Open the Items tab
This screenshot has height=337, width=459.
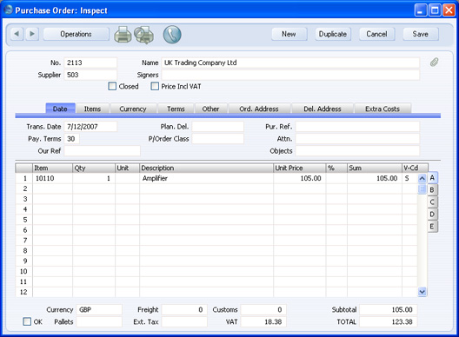92,109
